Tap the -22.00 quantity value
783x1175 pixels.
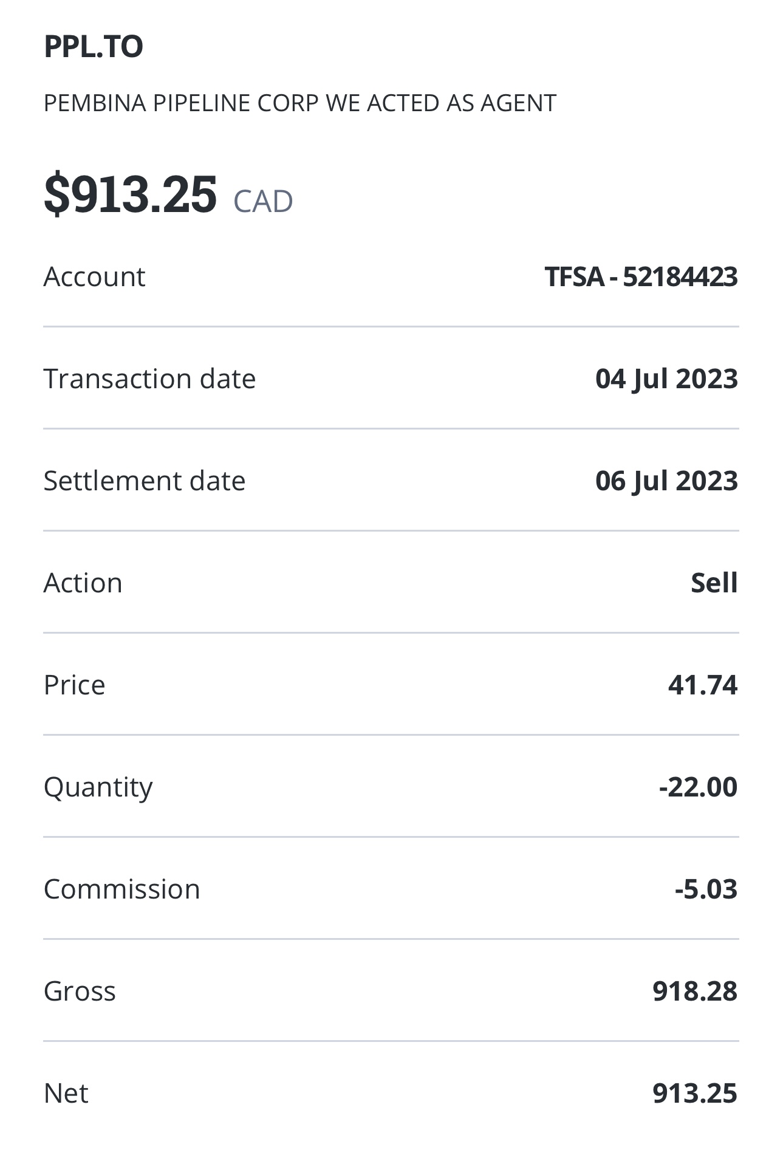pos(699,787)
